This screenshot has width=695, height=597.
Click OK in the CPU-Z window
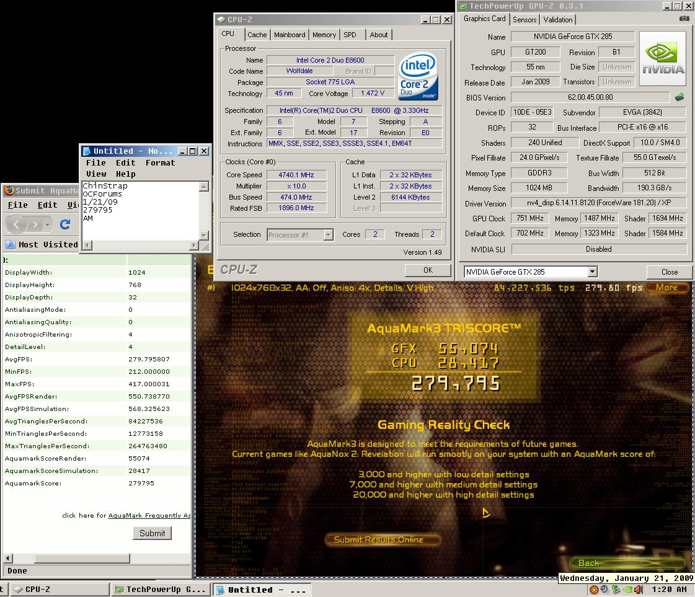428,270
